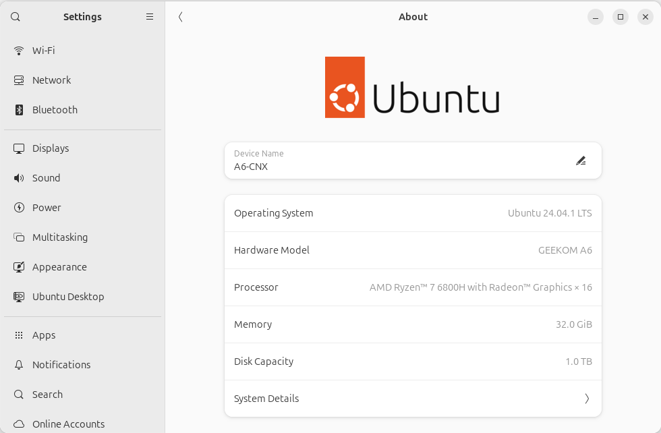This screenshot has width=661, height=433.
Task: Select the Power lightning icon
Action: point(19,208)
